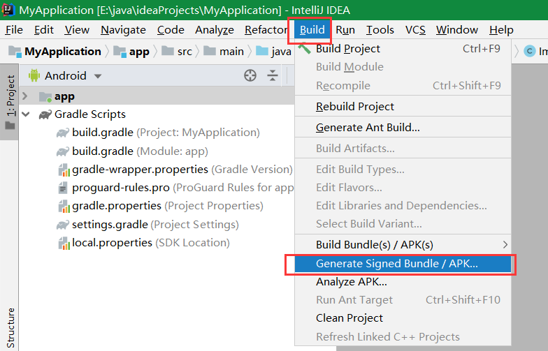
Task: Select Generate Signed Bundle / APK...
Action: tap(403, 264)
